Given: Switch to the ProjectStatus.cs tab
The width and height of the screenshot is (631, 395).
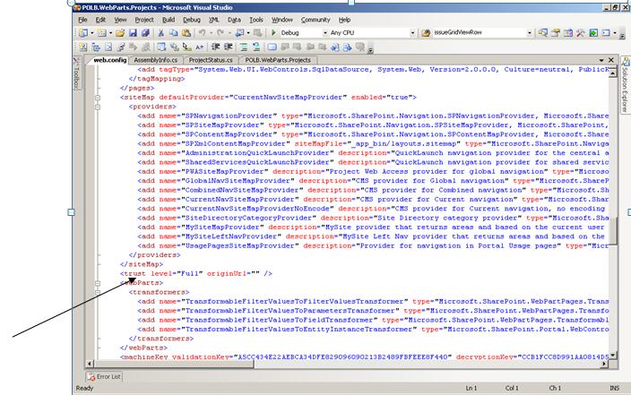Looking at the screenshot, I should pos(211,60).
